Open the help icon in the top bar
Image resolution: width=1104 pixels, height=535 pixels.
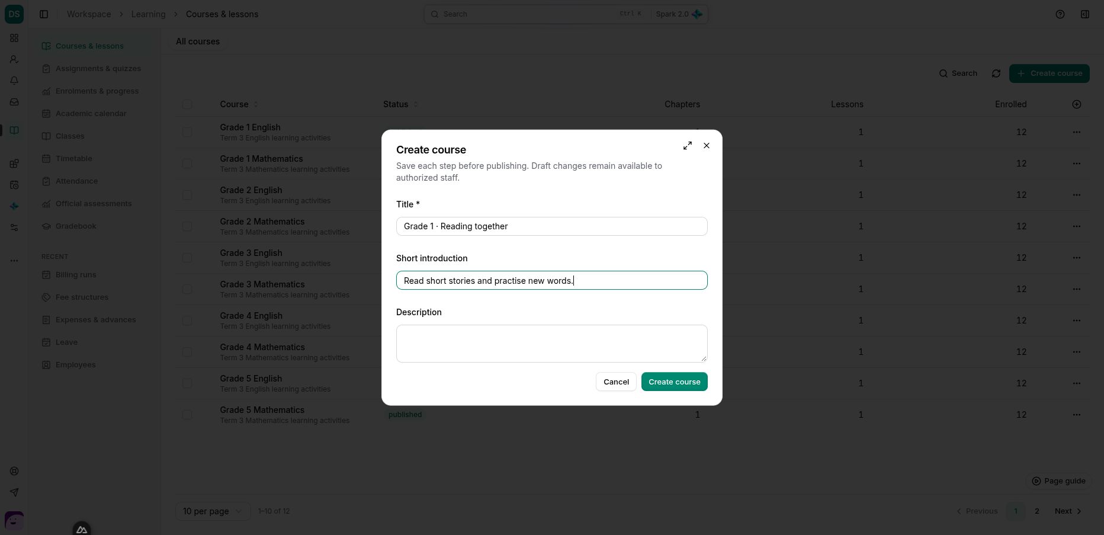point(1060,14)
